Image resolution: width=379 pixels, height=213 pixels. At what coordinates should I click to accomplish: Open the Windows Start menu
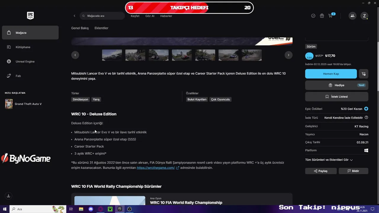click(5, 209)
